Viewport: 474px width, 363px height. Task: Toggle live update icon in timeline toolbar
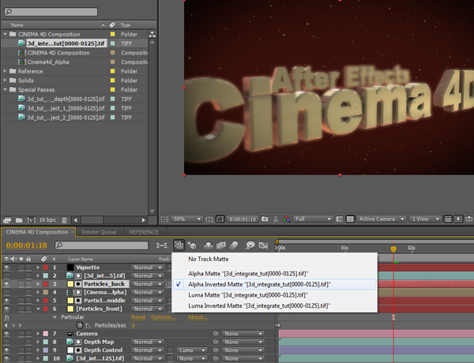pyautogui.click(x=179, y=245)
